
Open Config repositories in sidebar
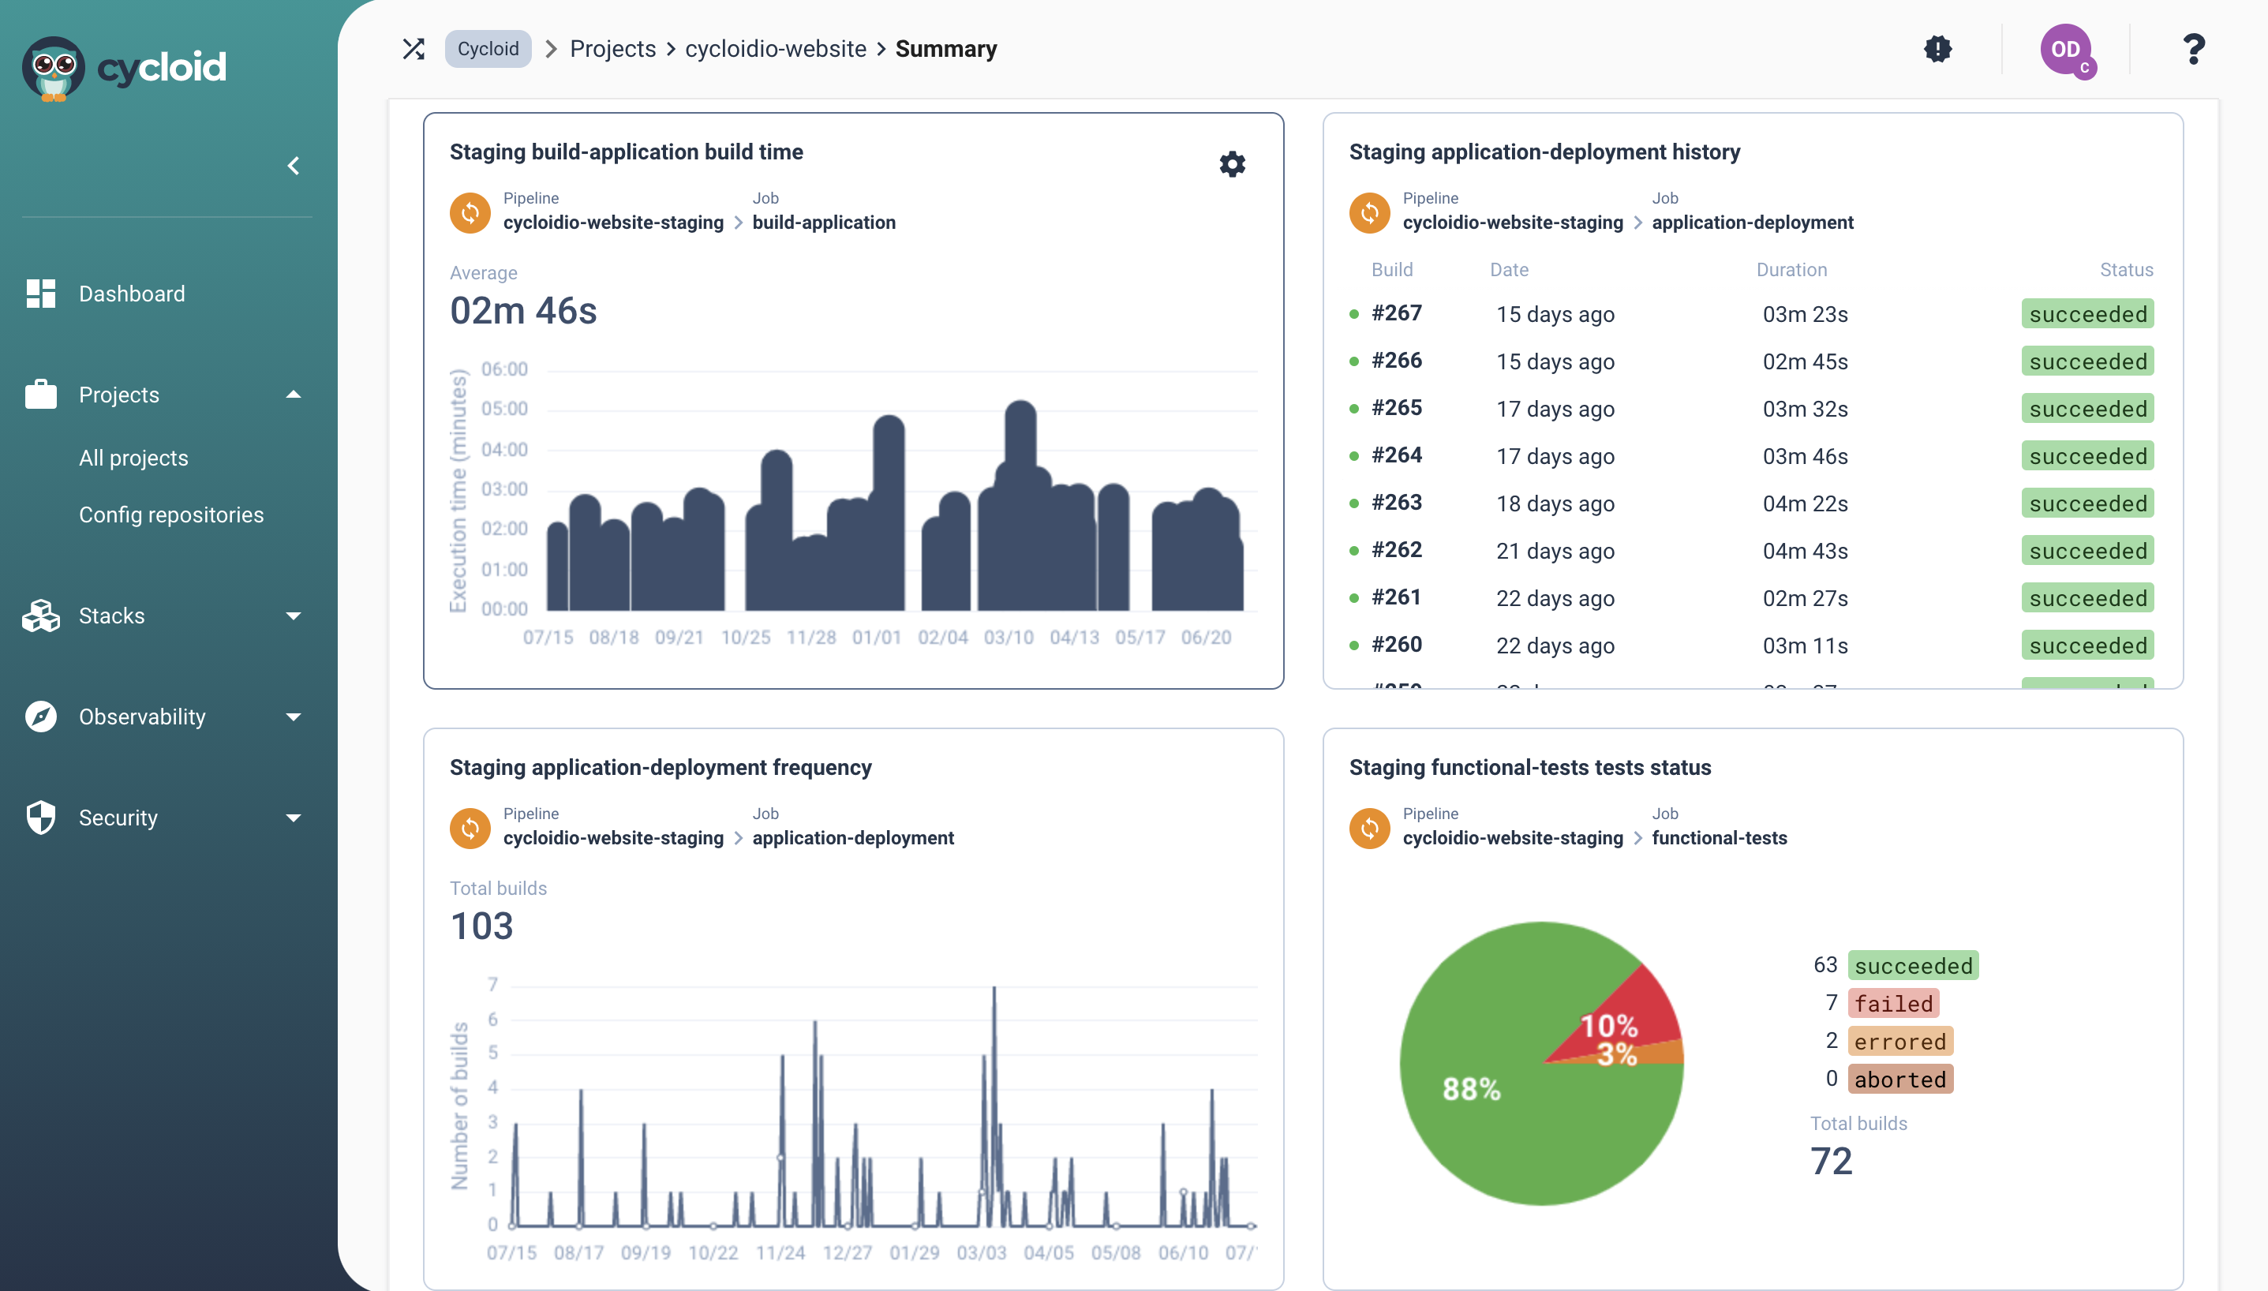pyautogui.click(x=171, y=515)
